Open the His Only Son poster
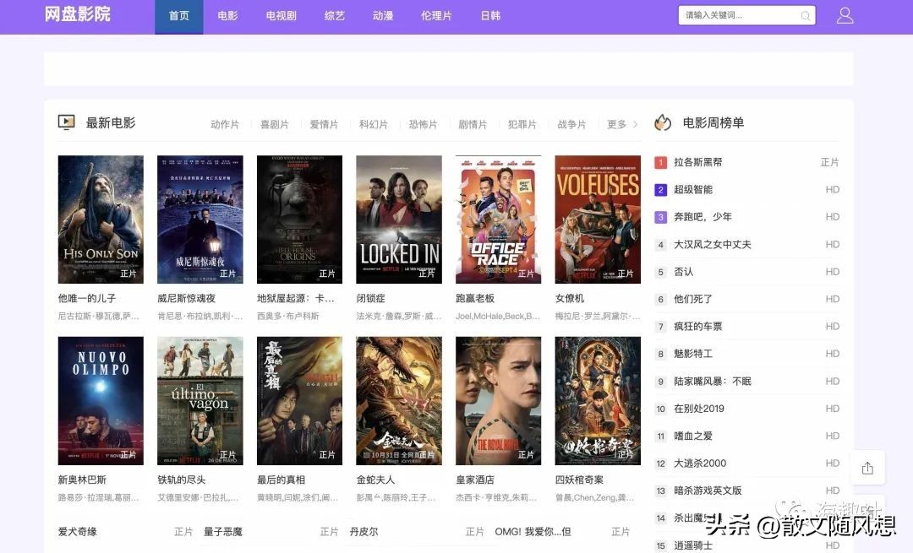The height and width of the screenshot is (553, 913). click(101, 219)
